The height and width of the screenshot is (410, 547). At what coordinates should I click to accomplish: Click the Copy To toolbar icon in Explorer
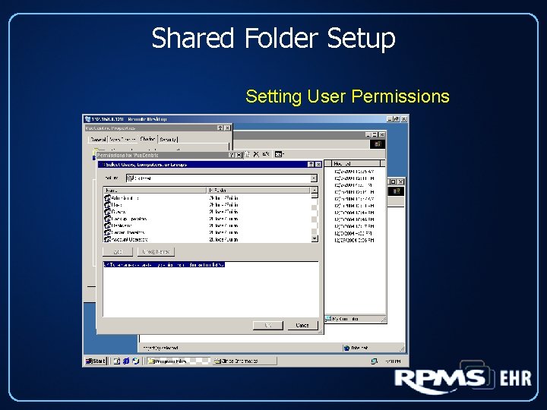(248, 154)
